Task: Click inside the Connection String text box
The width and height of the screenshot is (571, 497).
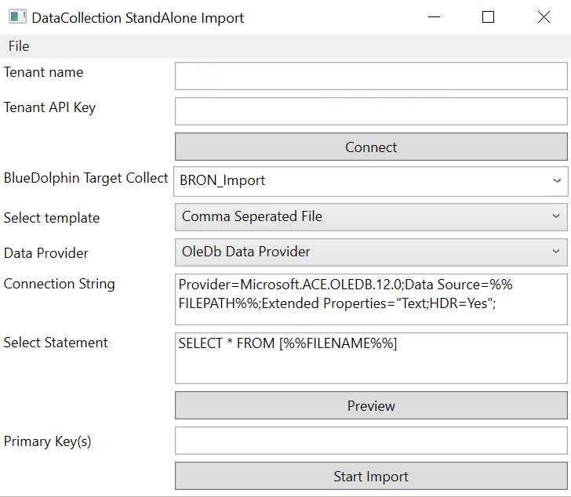Action: point(371,299)
